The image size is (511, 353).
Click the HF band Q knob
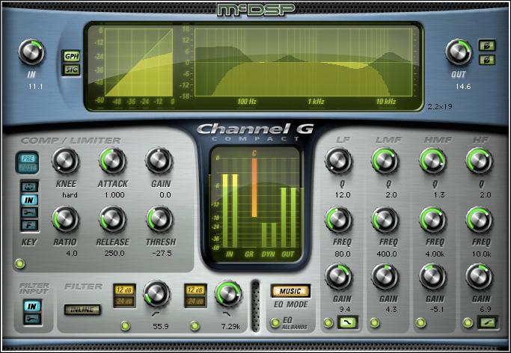[479, 161]
